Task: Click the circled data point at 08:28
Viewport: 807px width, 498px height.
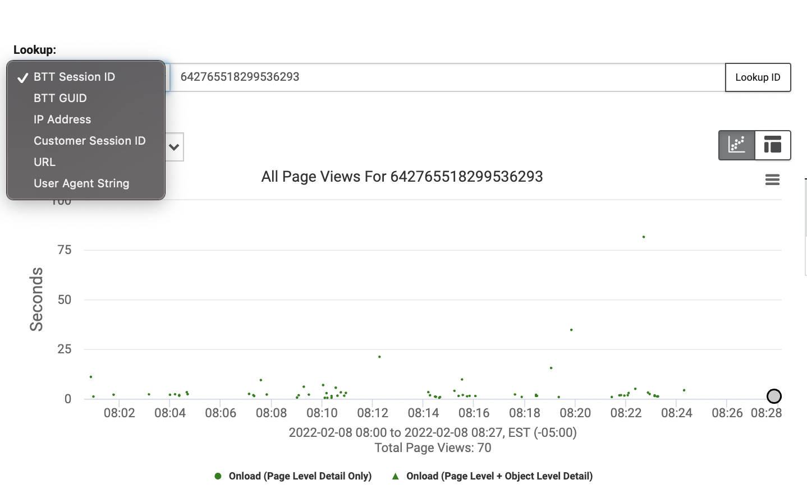Action: coord(774,396)
